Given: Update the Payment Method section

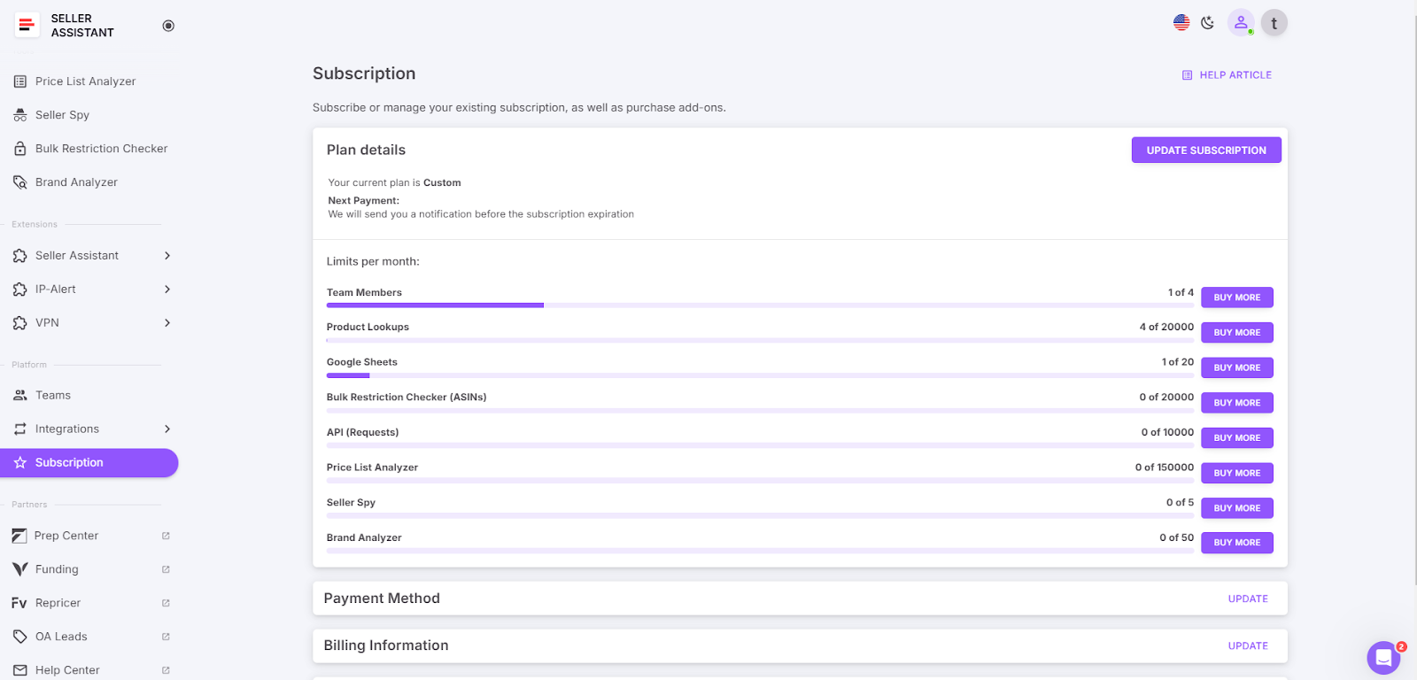Looking at the screenshot, I should [1248, 599].
